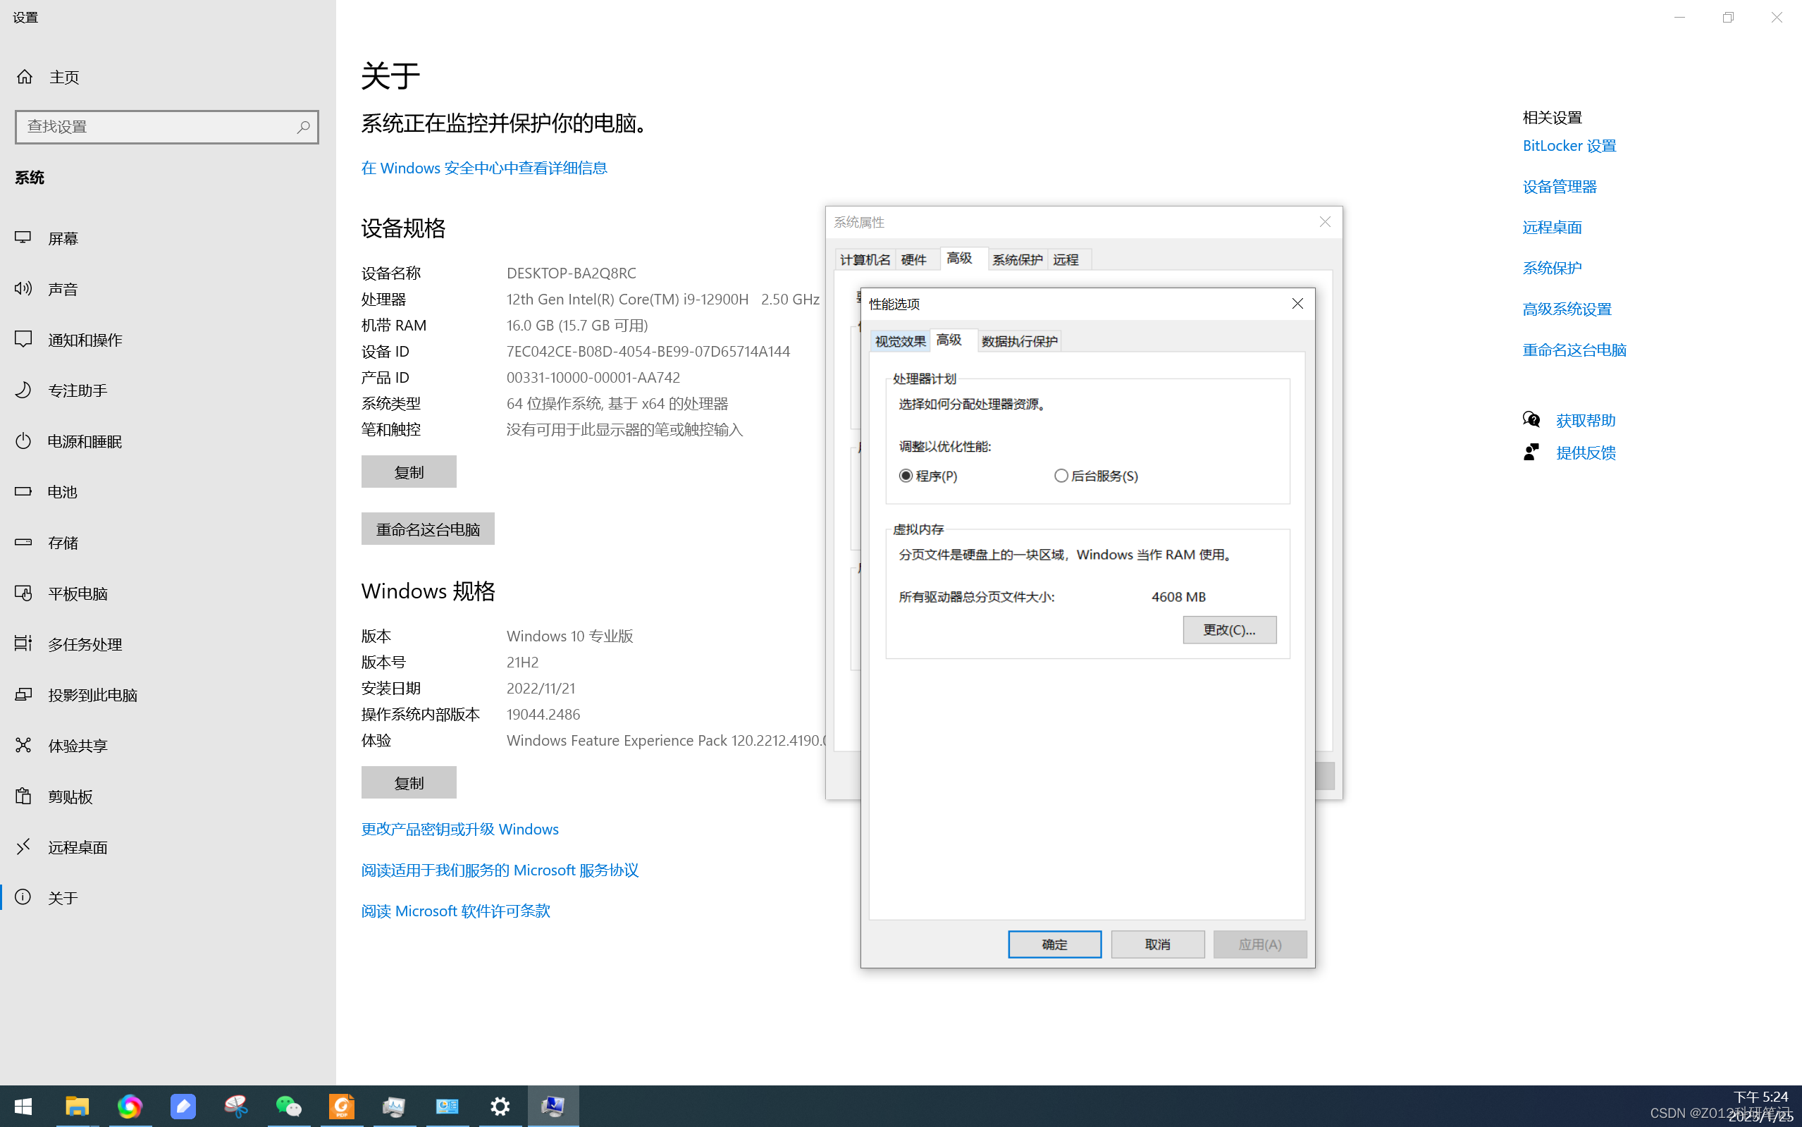
Task: Click the Home icon in the sidebar
Action: pos(25,77)
